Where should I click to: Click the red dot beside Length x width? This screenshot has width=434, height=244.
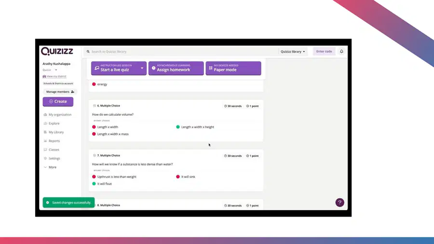94,127
